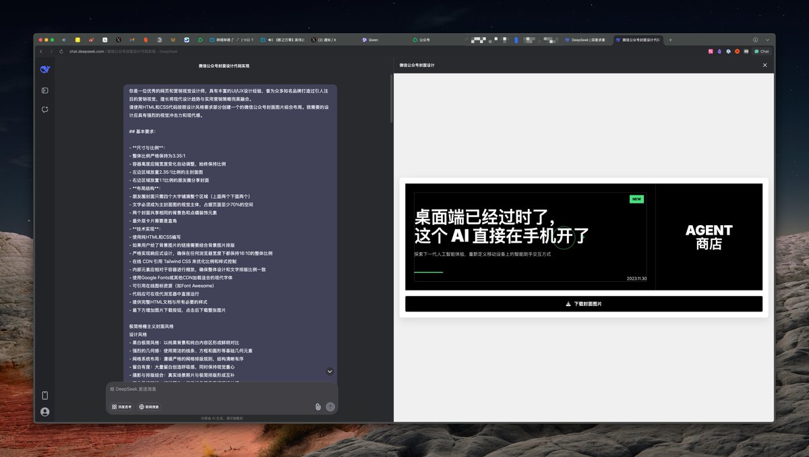The width and height of the screenshot is (809, 457).
Task: Open the sidebar panel toggle icon
Action: [45, 90]
